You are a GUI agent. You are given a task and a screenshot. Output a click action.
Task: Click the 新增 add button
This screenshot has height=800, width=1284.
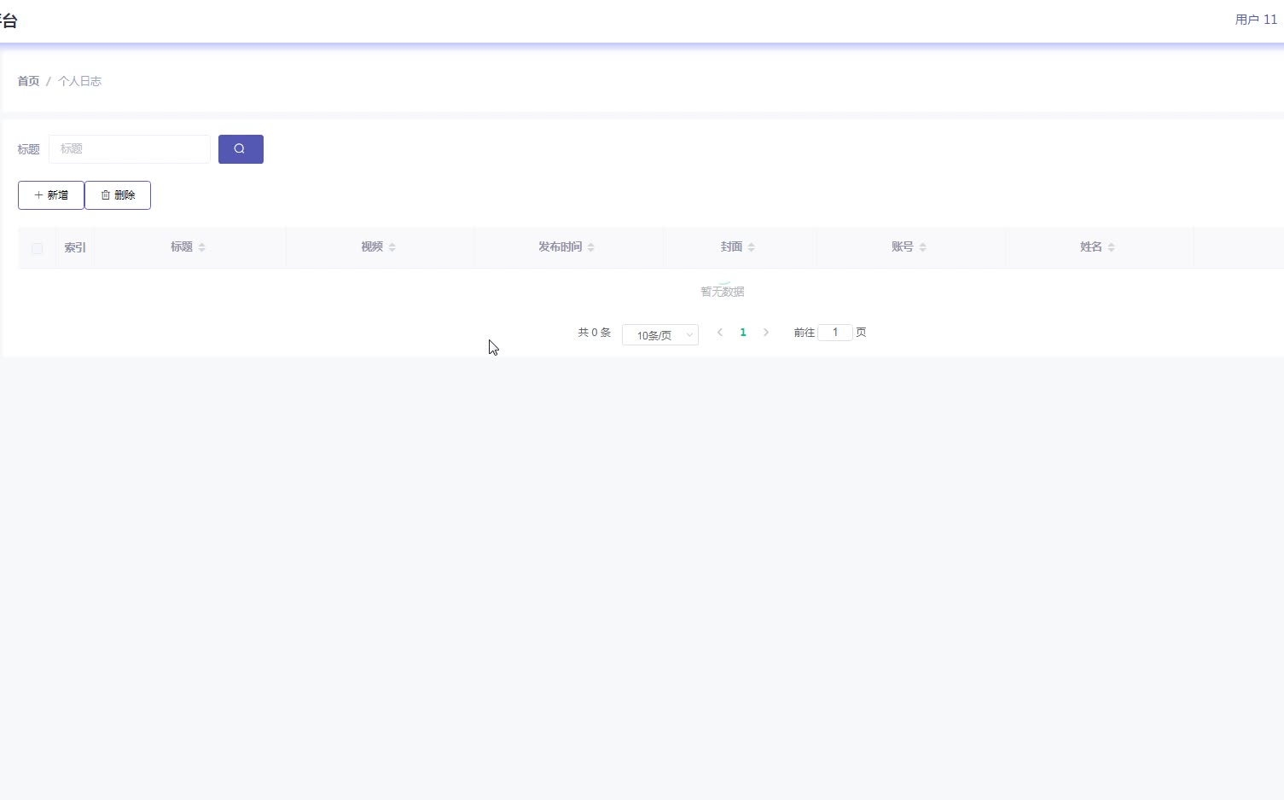click(51, 195)
